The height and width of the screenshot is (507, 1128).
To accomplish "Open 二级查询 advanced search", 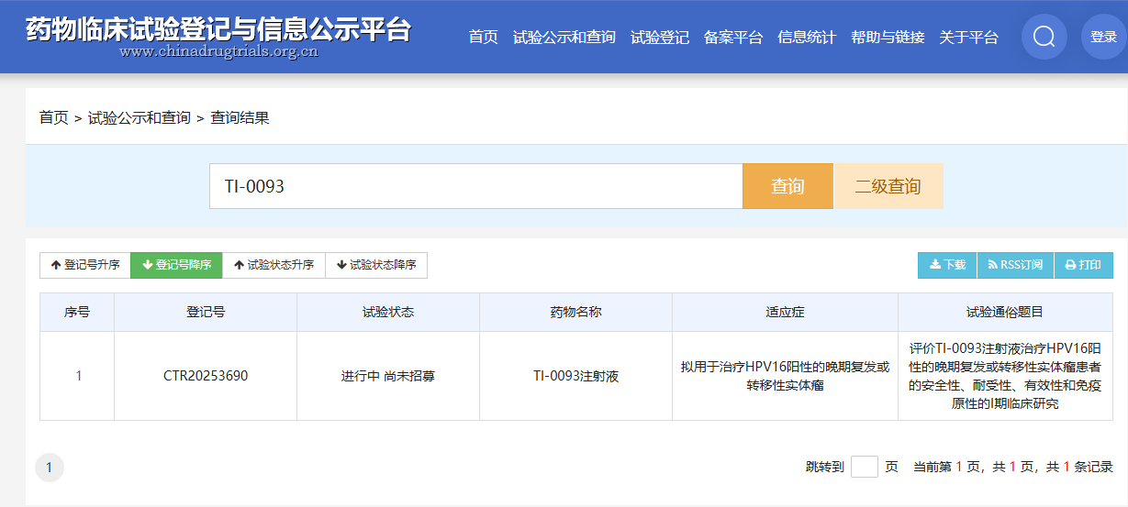I will (x=888, y=186).
